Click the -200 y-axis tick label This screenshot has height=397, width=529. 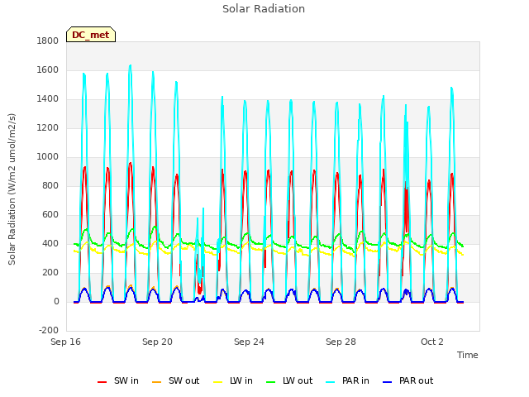[49, 330]
